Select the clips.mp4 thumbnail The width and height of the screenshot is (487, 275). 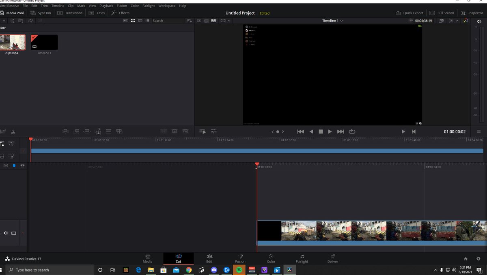click(13, 42)
